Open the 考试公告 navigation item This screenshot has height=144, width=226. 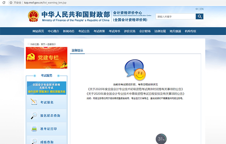(x=84, y=31)
